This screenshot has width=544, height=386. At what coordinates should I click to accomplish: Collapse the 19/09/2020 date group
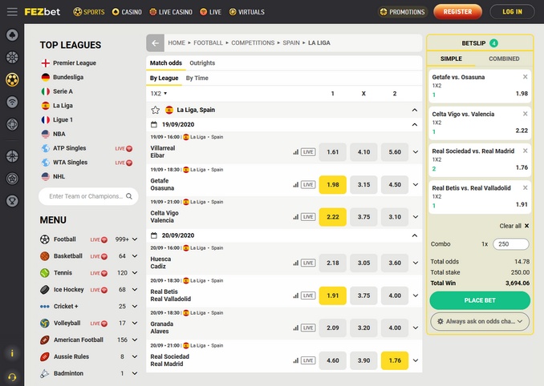point(415,125)
